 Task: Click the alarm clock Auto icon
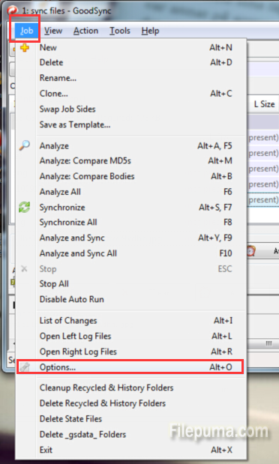click(x=250, y=251)
